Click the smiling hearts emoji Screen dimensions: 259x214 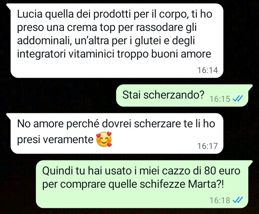(104, 139)
